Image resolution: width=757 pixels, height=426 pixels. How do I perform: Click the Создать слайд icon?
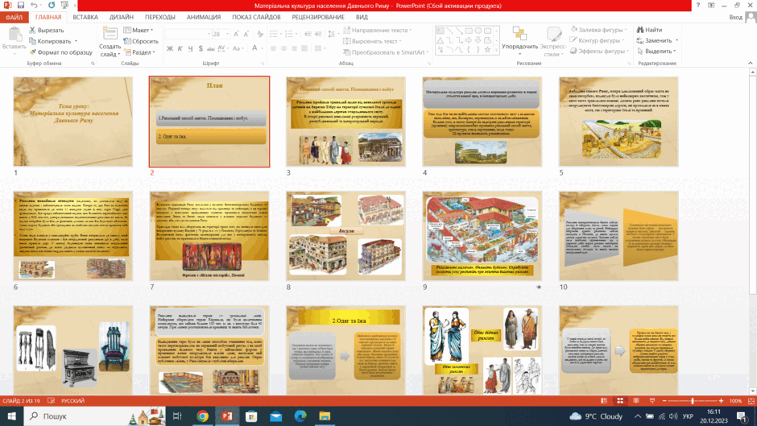[x=110, y=34]
